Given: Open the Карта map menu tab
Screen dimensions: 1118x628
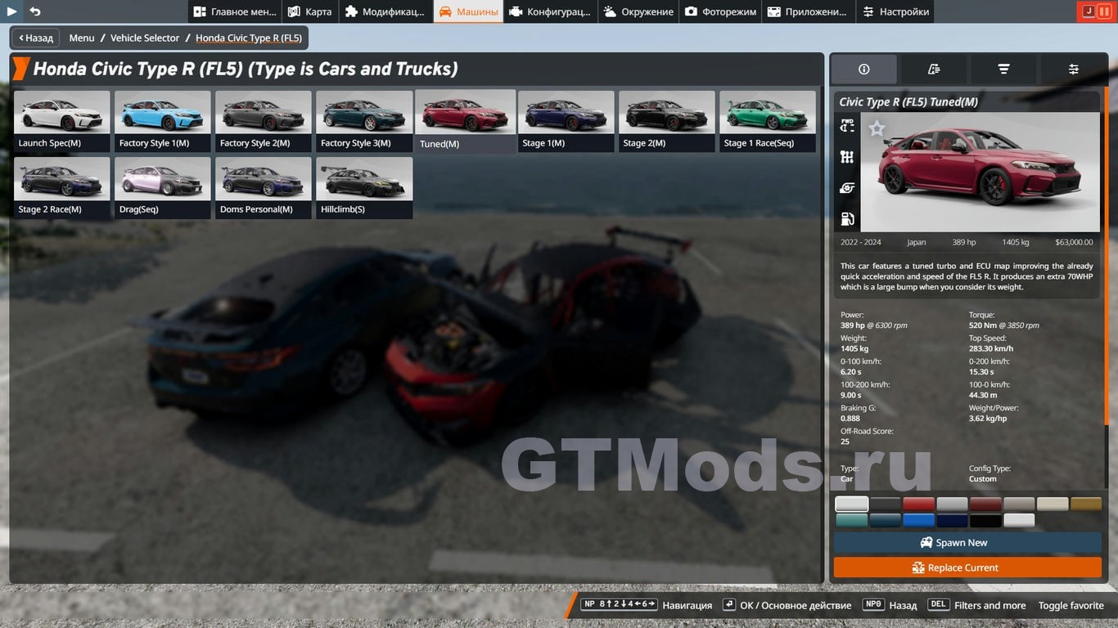Looking at the screenshot, I should [309, 11].
